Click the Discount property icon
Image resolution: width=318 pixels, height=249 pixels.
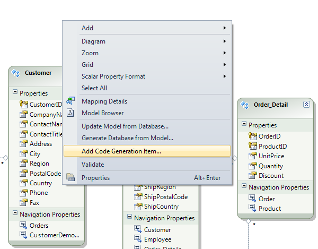[x=253, y=175]
